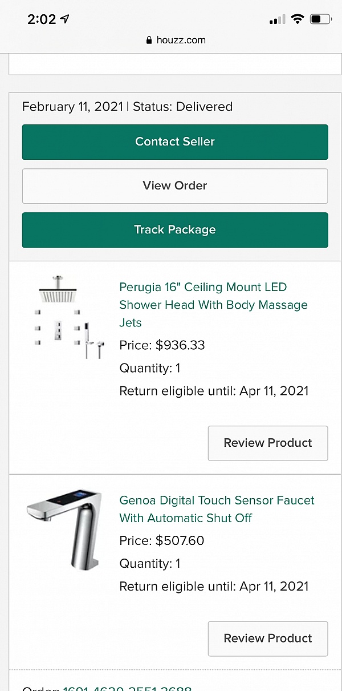Review the Genoa faucet product
This screenshot has width=342, height=691.
267,639
